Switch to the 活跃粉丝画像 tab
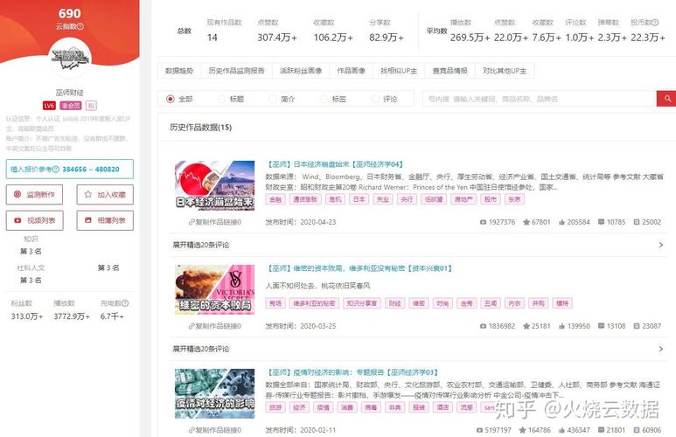The image size is (676, 437). pos(301,71)
